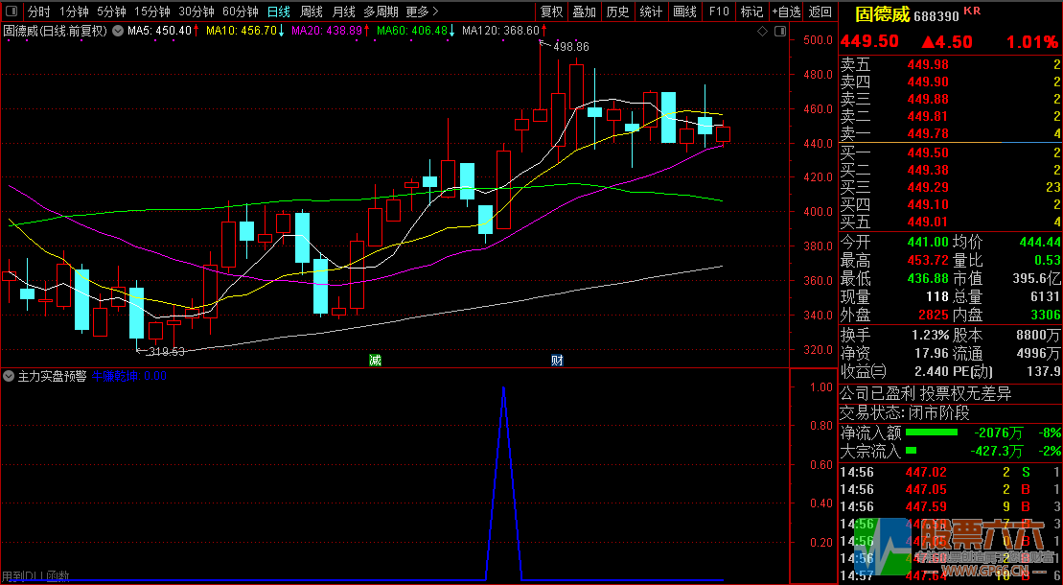Viewport: 1063px width, 585px height.
Task: Click the blue spike peak in indicator panel
Action: coord(503,388)
